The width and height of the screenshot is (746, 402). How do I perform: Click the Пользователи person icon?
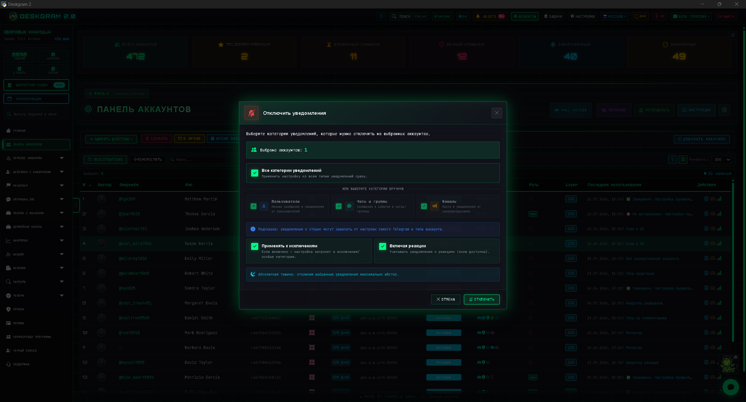point(263,206)
